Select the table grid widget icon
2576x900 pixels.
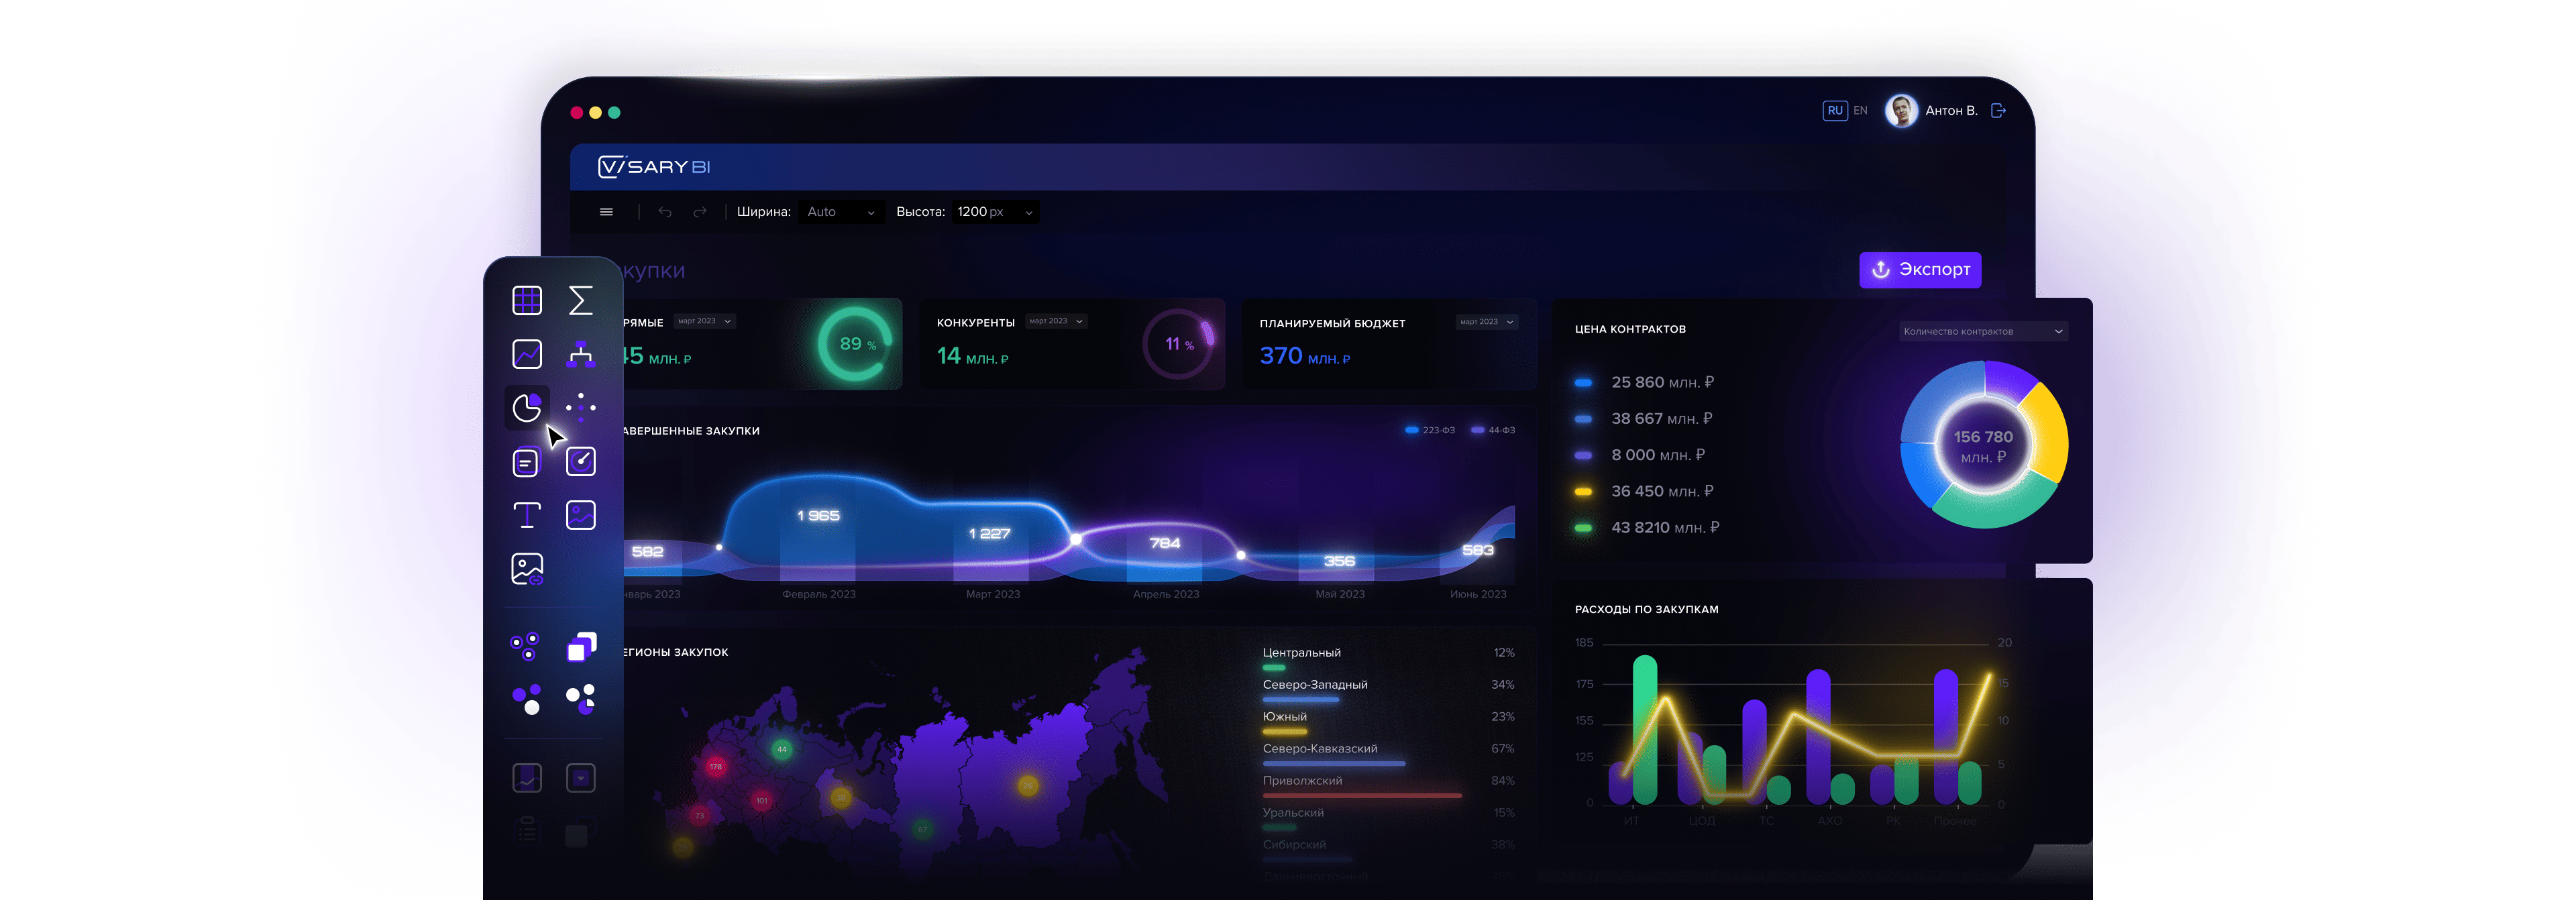527,300
